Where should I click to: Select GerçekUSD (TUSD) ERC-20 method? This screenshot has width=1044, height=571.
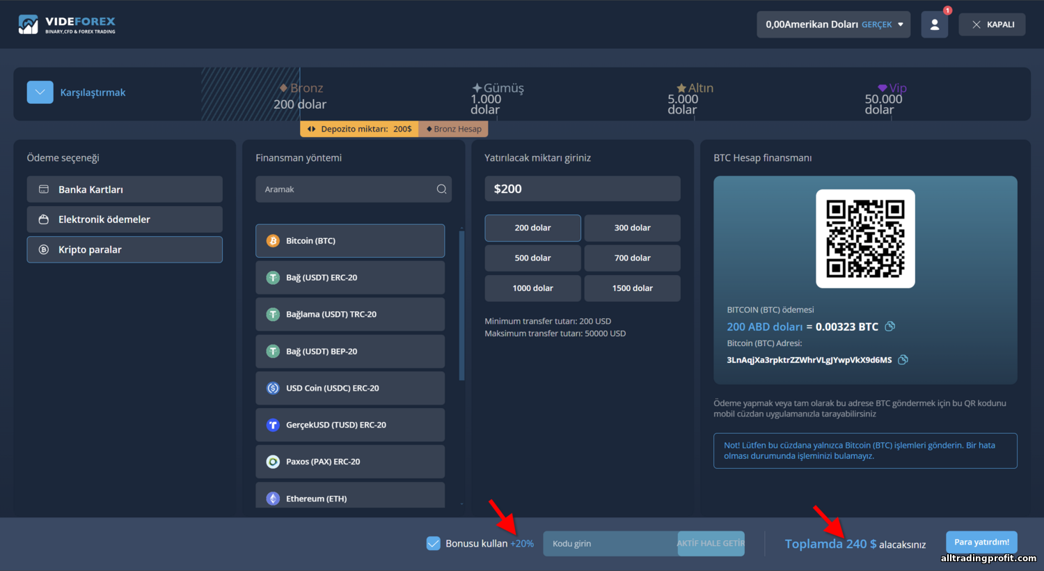[x=350, y=425]
